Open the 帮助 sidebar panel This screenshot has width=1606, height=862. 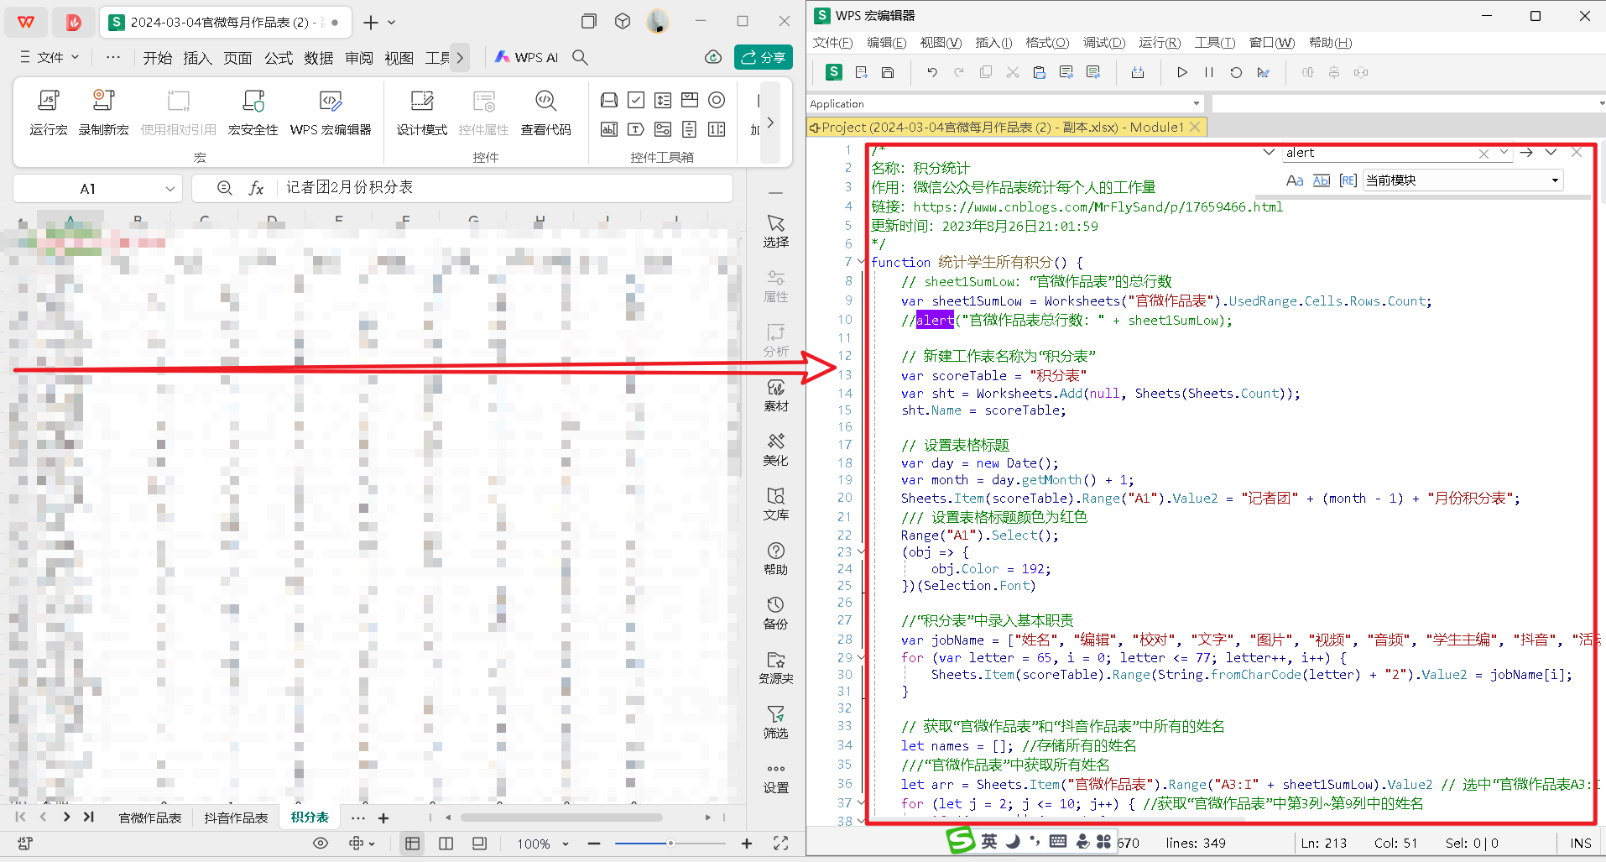[775, 558]
